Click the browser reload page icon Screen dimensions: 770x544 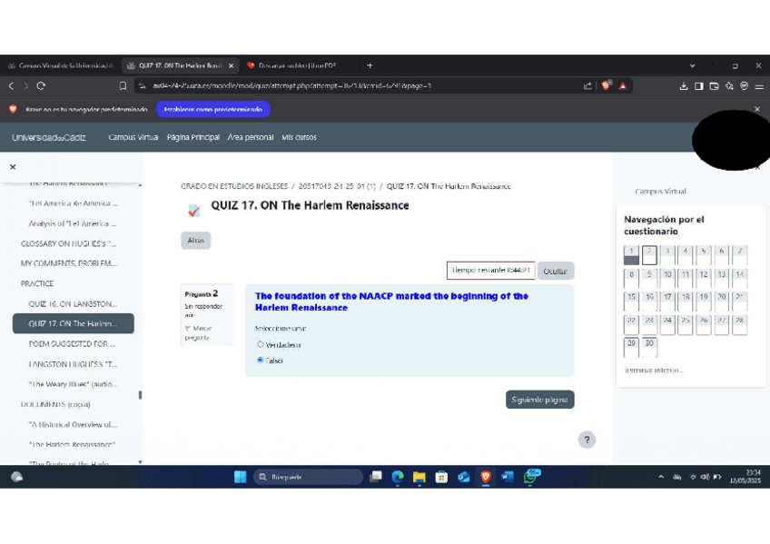(x=41, y=86)
